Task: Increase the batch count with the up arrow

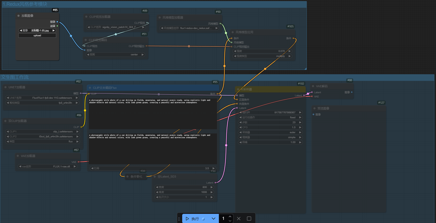Action: point(230,216)
